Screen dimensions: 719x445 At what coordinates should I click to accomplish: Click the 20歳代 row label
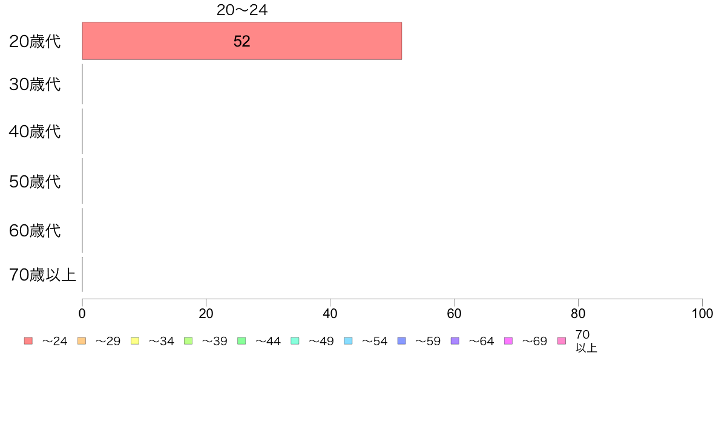(35, 41)
